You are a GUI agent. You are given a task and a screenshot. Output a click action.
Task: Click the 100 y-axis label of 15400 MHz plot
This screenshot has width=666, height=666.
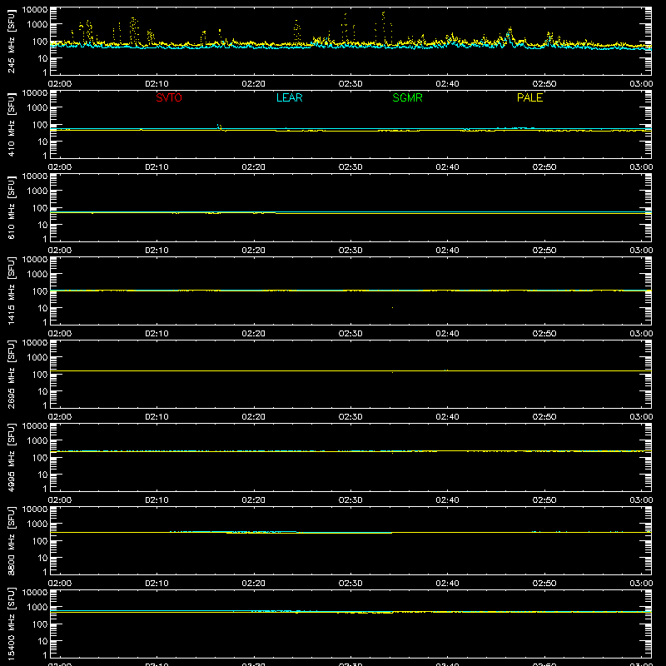pyautogui.click(x=40, y=624)
